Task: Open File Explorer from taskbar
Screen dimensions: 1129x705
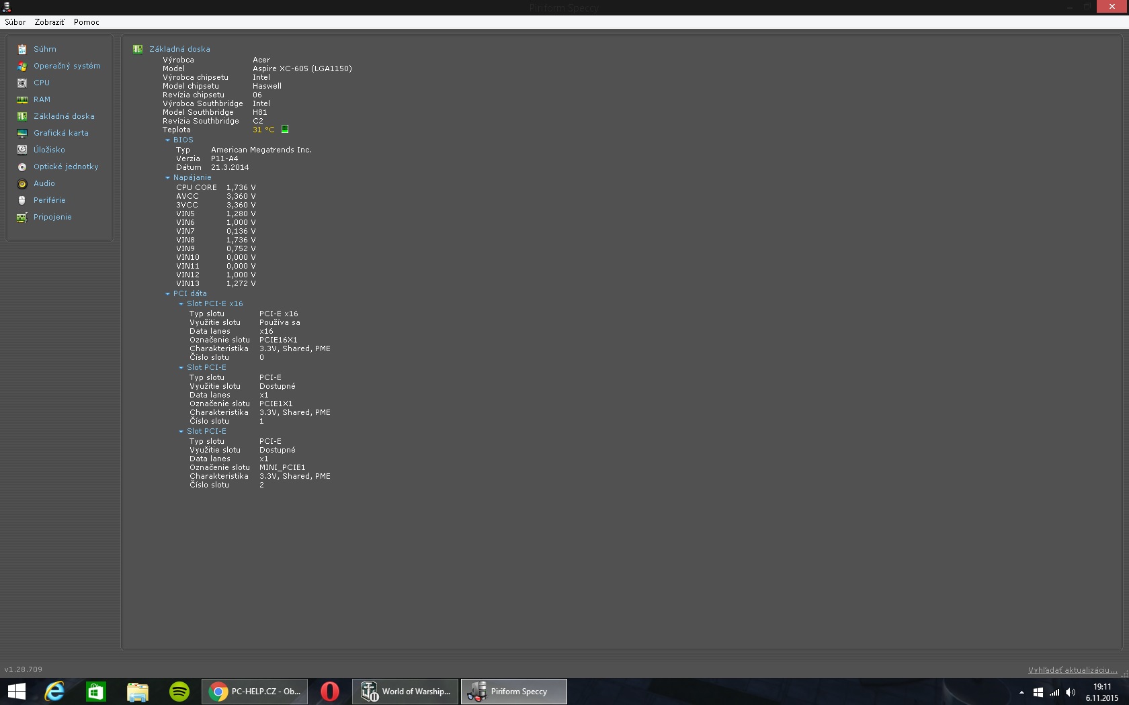Action: pyautogui.click(x=138, y=692)
